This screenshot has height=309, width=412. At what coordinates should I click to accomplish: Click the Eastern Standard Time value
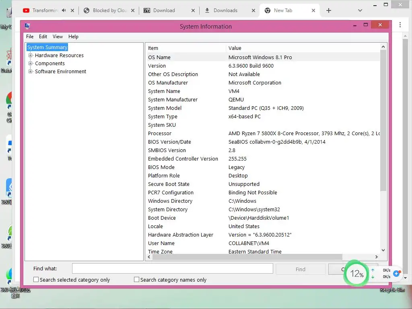tap(255, 251)
